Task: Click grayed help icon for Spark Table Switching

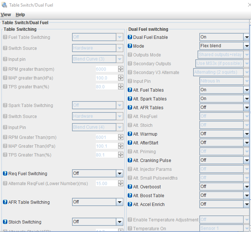Action: (5, 105)
